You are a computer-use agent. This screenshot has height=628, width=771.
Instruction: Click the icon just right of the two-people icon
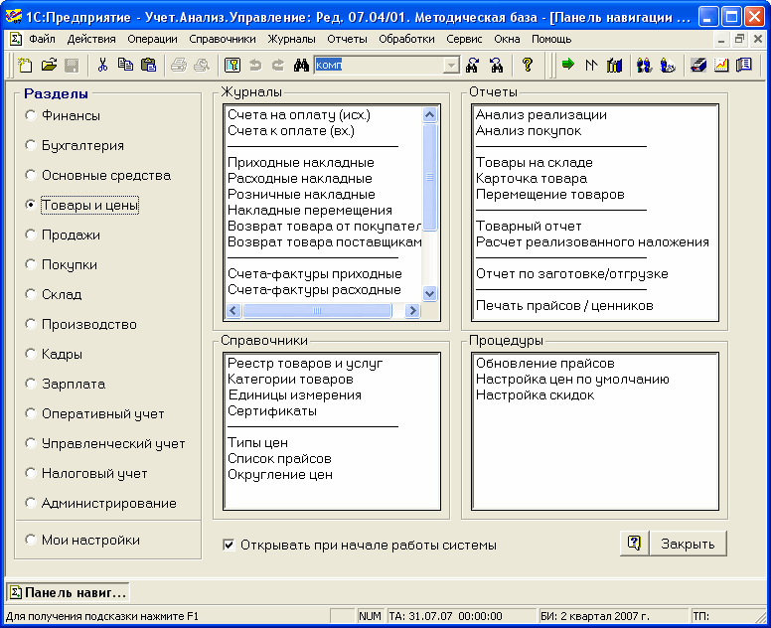[x=668, y=65]
